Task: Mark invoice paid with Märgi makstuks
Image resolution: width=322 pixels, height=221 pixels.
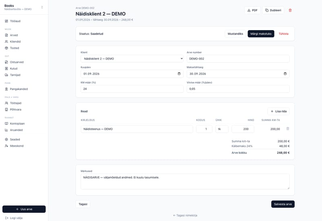Action: pos(261,34)
